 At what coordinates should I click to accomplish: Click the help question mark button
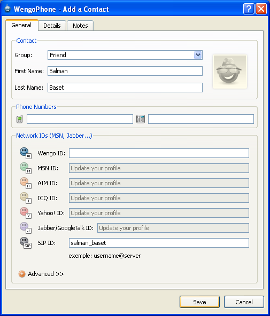point(249,9)
